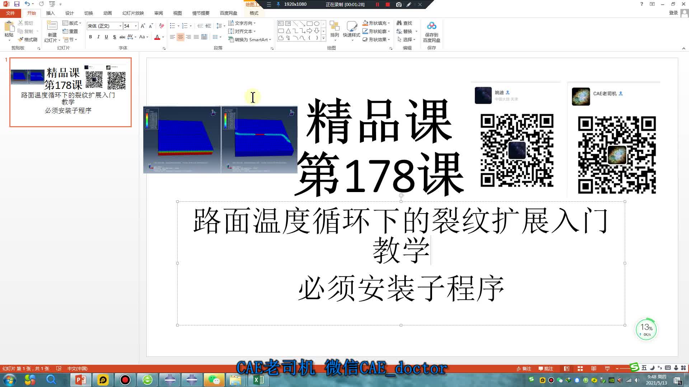Click Save to Baidu Netdisk (保存到百度网盘) icon
689x387 pixels.
[432, 26]
